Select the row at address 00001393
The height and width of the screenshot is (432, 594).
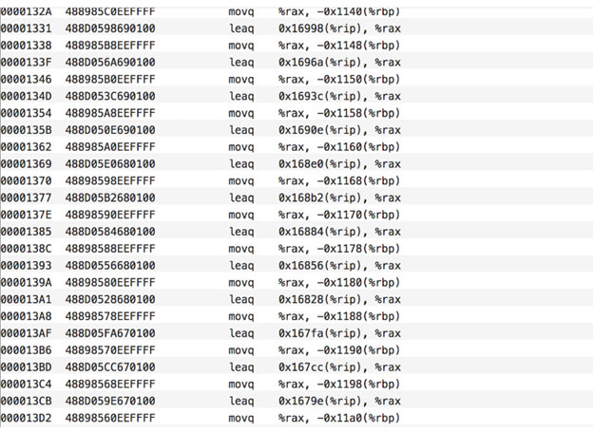(x=297, y=266)
